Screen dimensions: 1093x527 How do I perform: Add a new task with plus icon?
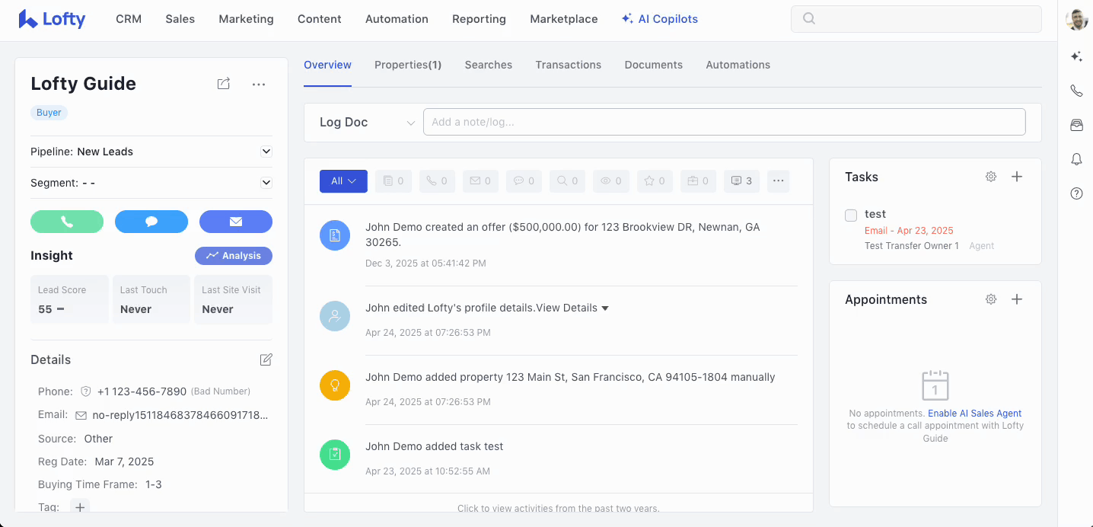(1017, 177)
